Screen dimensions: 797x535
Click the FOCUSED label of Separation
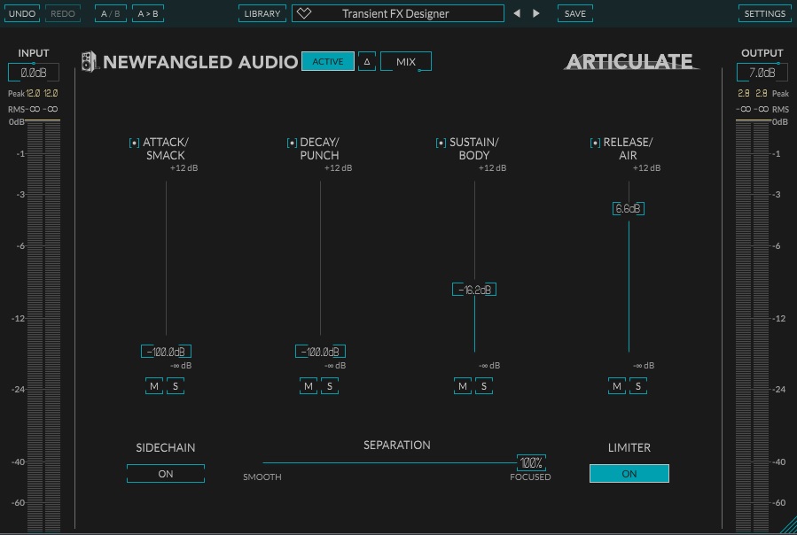(530, 477)
